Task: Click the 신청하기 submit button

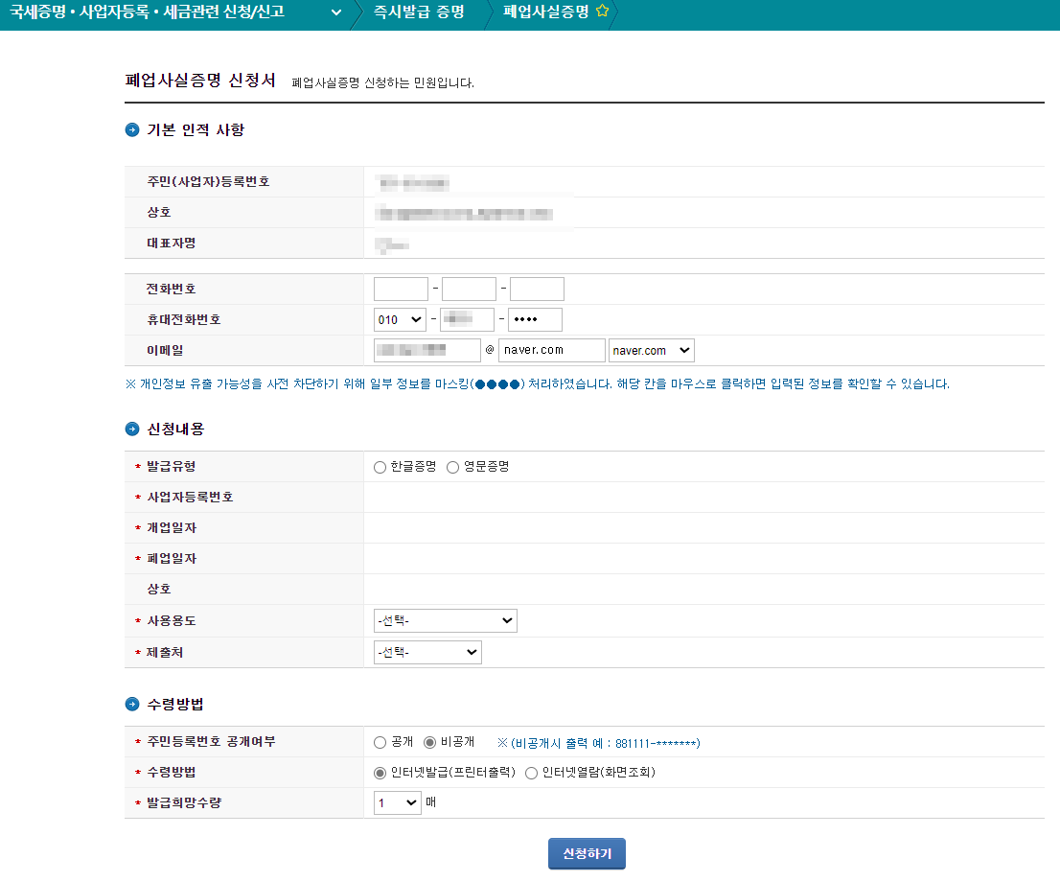Action: click(x=586, y=853)
